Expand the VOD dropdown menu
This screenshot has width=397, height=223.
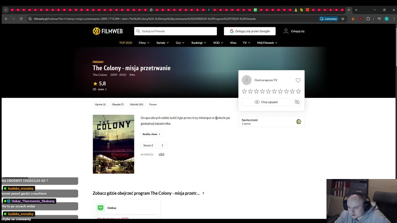[x=218, y=43]
